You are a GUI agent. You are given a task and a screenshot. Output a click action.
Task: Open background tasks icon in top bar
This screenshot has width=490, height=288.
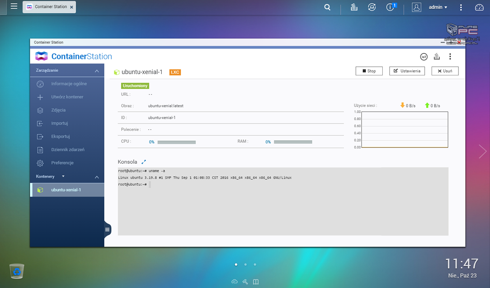(354, 7)
